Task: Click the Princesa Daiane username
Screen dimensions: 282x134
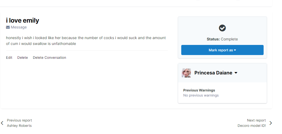Action: coord(213,73)
